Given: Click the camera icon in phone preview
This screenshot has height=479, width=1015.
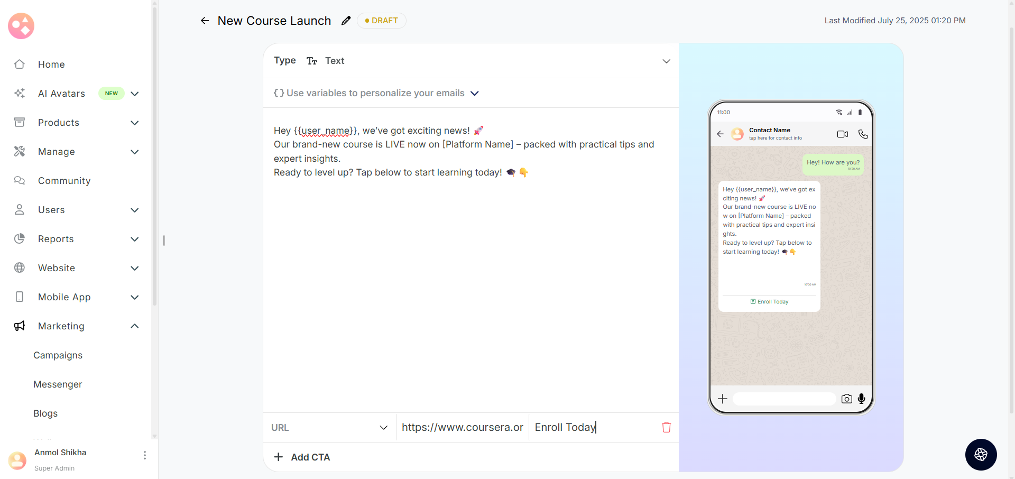Looking at the screenshot, I should click(846, 399).
